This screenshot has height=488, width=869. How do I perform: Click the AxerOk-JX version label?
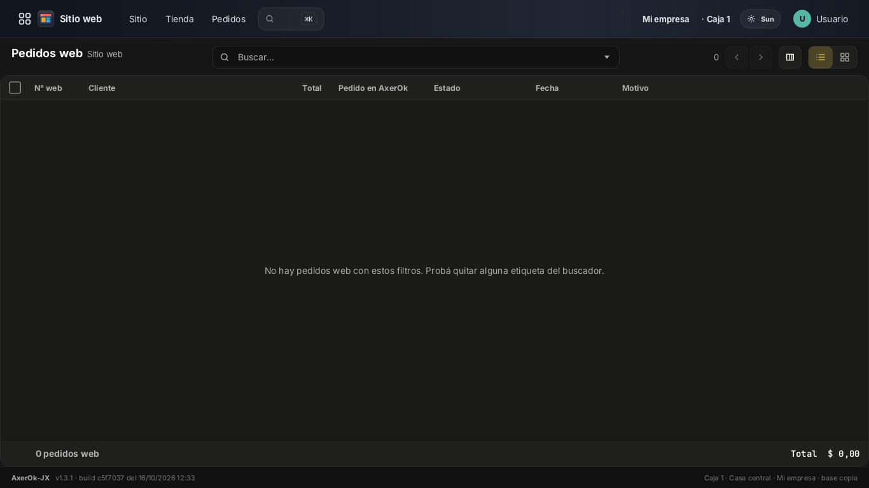(x=31, y=478)
